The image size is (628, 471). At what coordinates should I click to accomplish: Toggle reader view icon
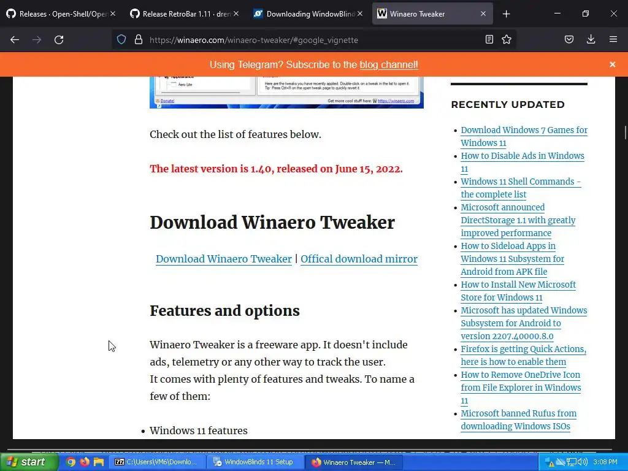tap(489, 39)
